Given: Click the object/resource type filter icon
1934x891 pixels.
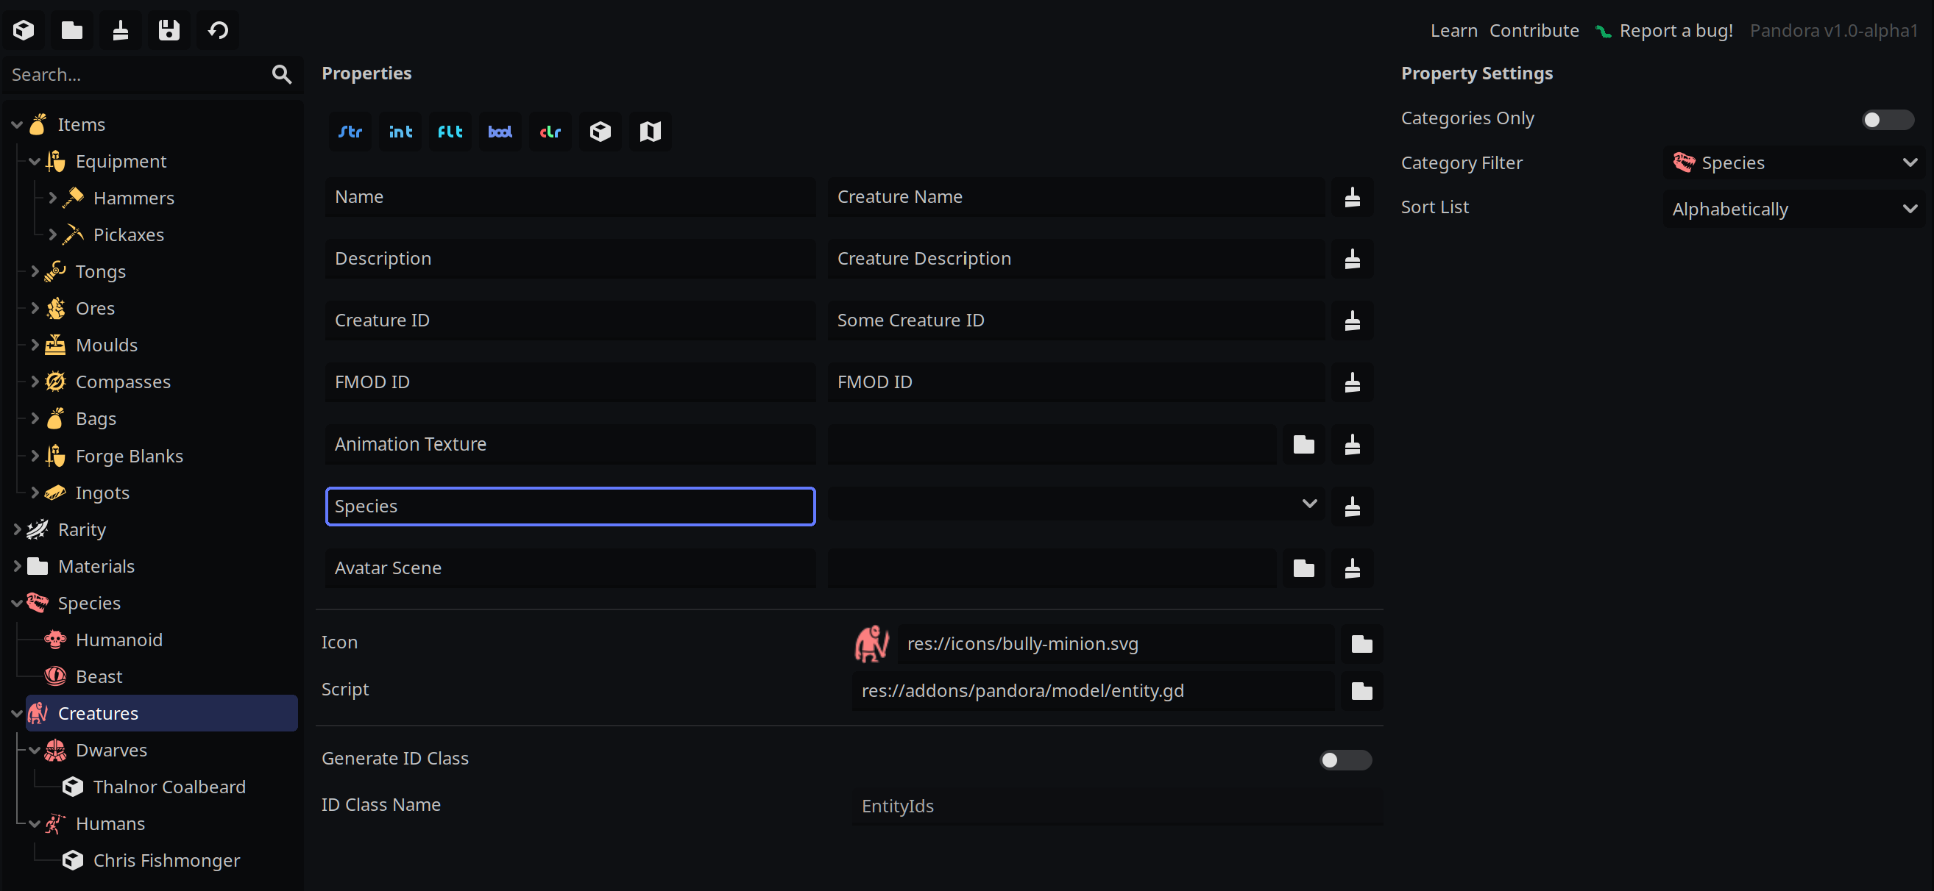Looking at the screenshot, I should click(x=601, y=132).
